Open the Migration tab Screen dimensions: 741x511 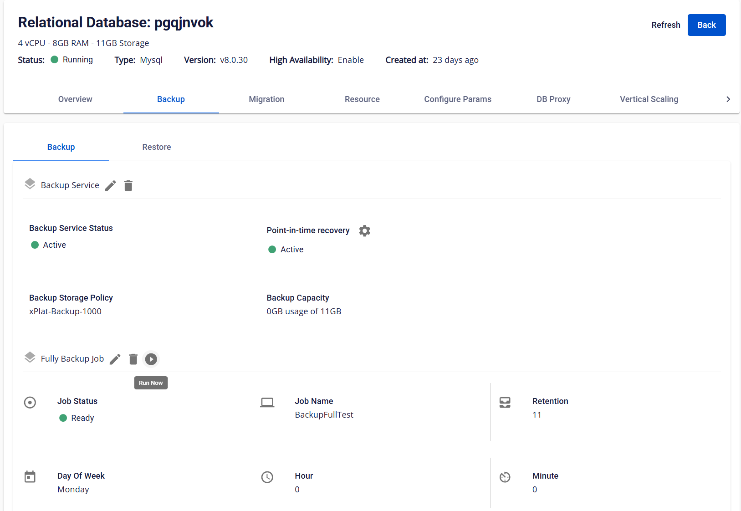tap(266, 99)
